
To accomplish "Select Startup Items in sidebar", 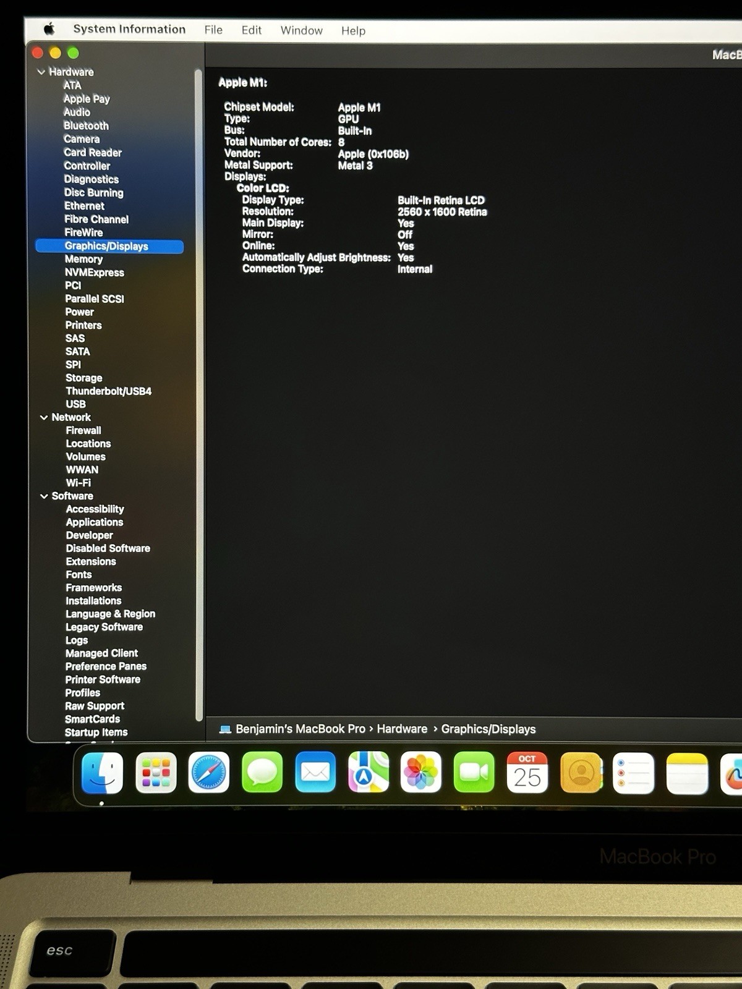I will (x=96, y=732).
